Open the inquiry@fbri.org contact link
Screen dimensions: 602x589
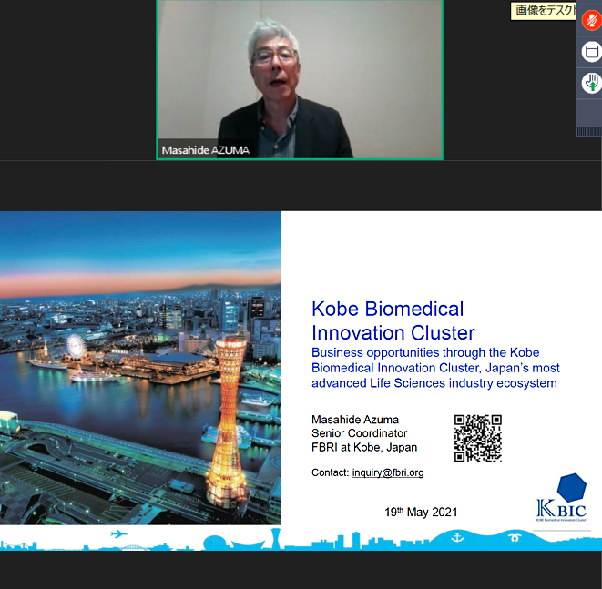388,472
